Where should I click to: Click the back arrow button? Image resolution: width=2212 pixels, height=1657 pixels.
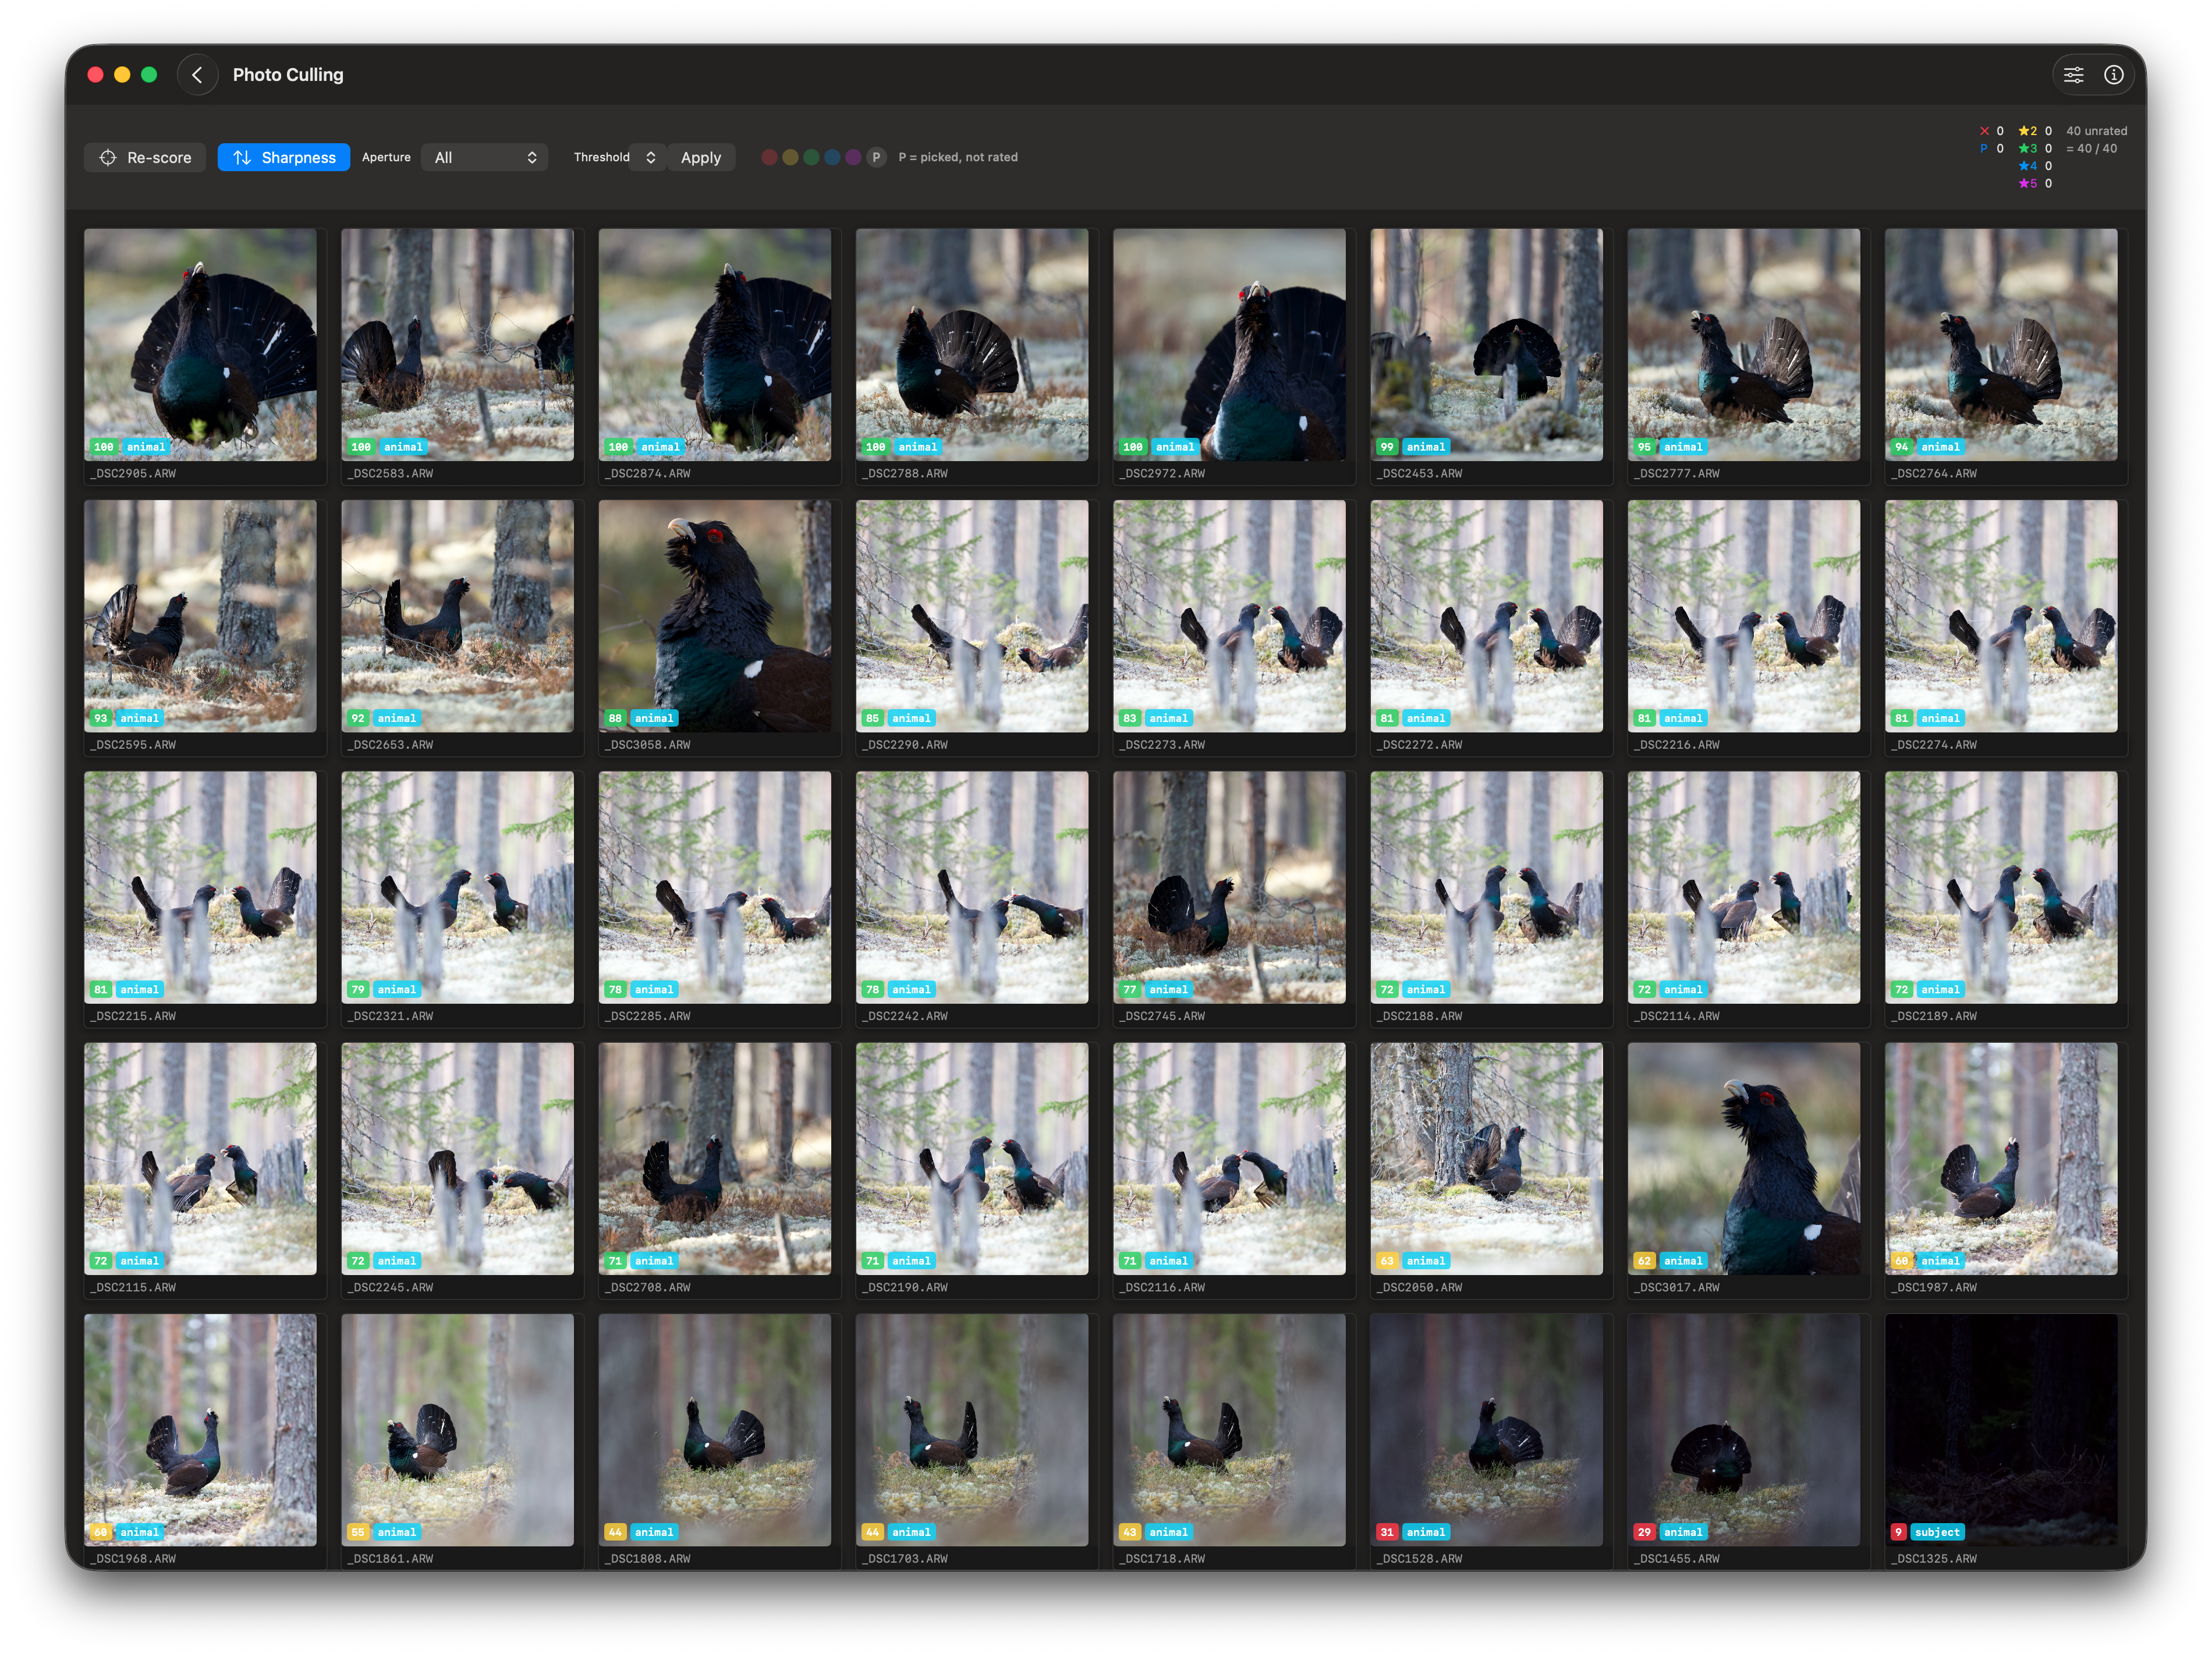pyautogui.click(x=197, y=75)
